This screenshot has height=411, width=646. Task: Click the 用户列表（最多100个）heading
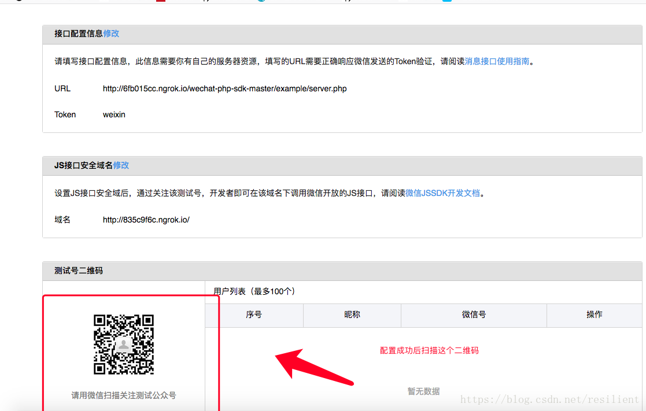point(254,291)
